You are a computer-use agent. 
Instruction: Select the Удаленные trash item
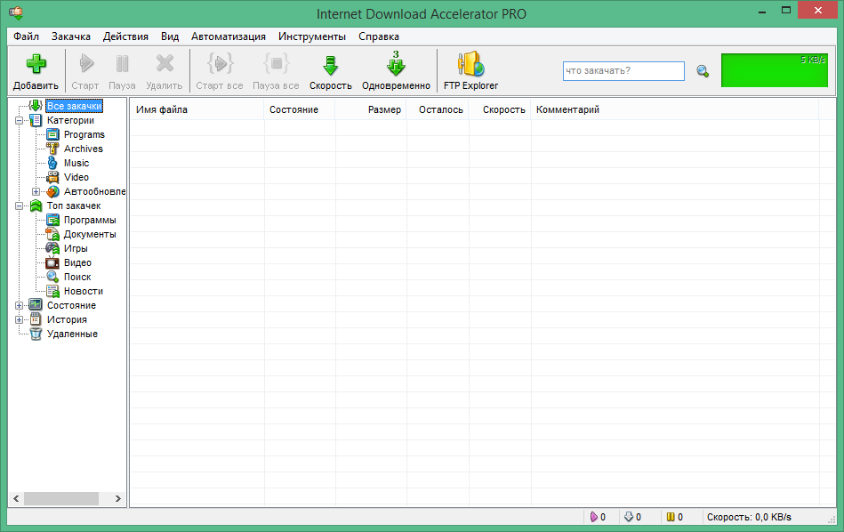[x=72, y=334]
